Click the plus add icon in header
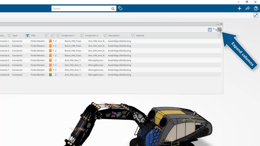The image size is (260, 146). [239, 8]
